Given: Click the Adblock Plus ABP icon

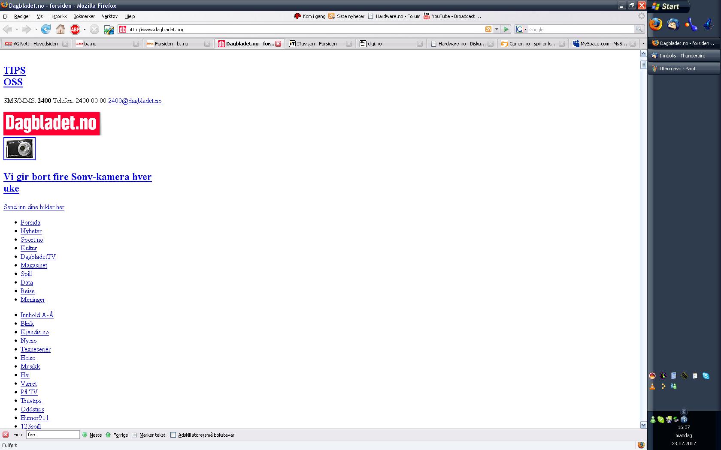Looking at the screenshot, I should coord(75,29).
